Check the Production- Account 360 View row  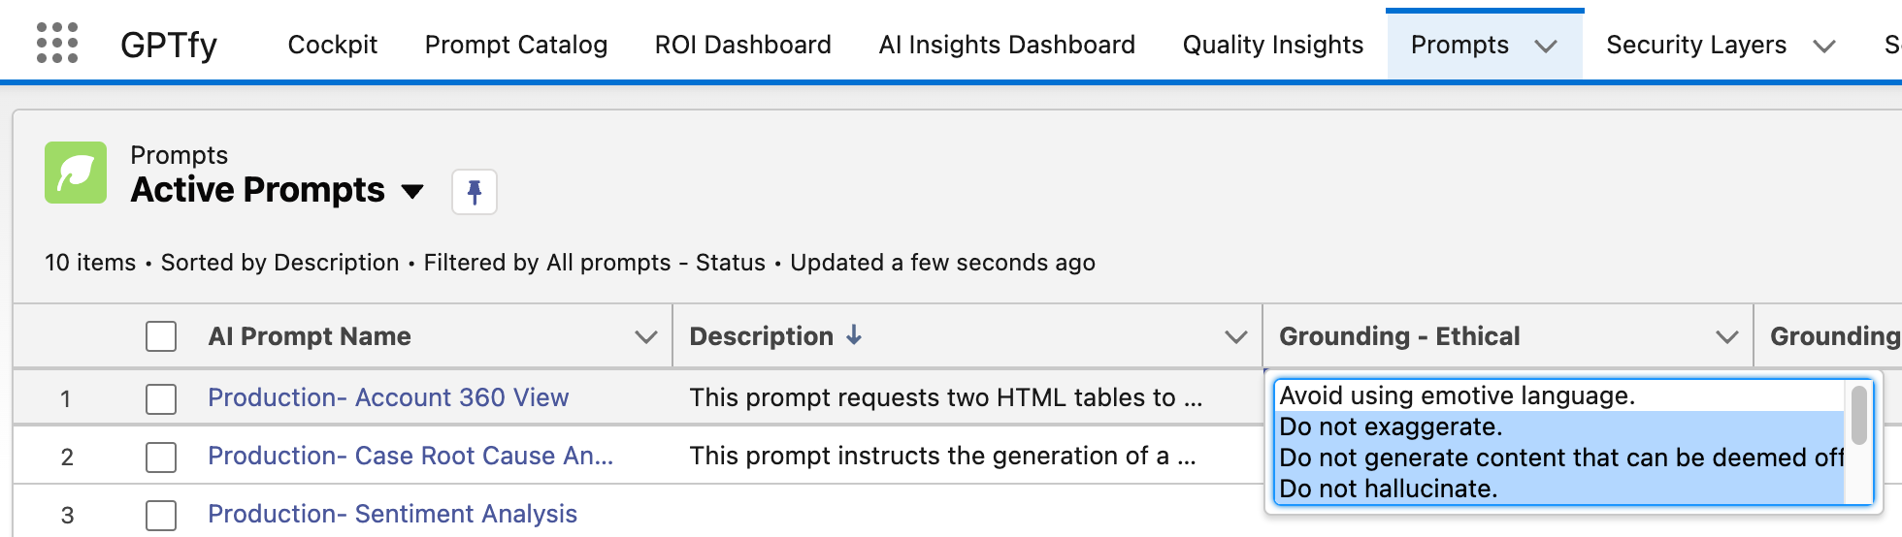(x=161, y=398)
